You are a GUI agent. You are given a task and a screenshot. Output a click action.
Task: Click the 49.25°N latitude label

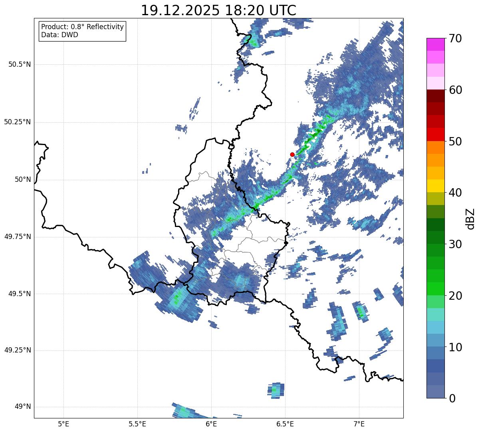point(17,350)
